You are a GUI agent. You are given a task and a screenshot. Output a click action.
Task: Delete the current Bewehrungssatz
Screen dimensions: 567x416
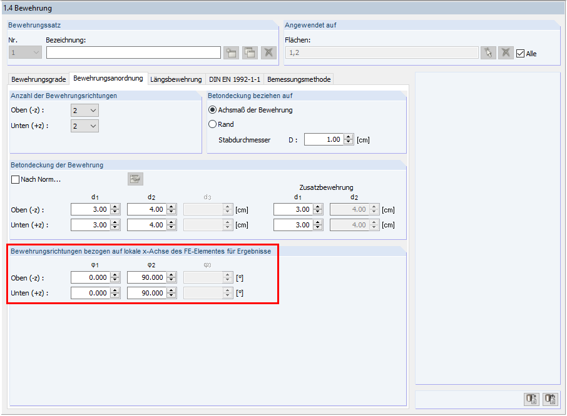tap(268, 52)
